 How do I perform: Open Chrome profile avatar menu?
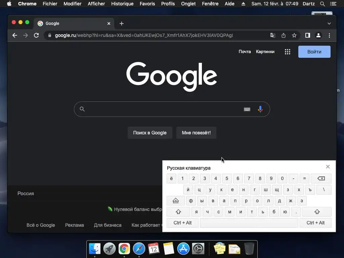pos(318,35)
